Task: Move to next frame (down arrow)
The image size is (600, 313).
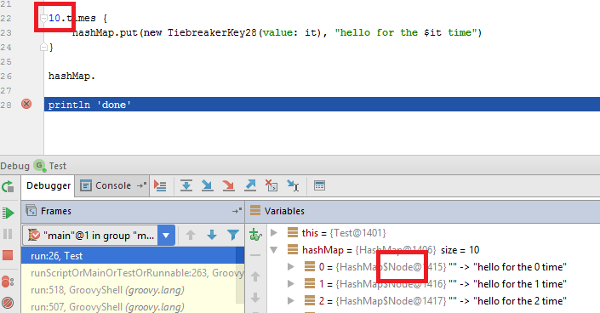Action: point(212,235)
